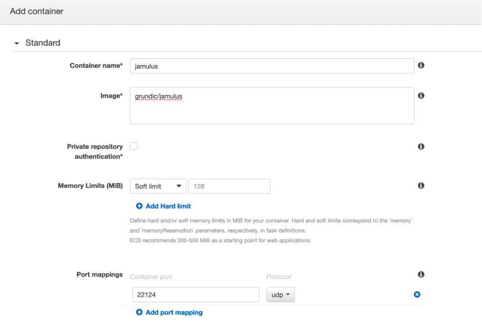Click the plus icon beside Add port mapping
Viewport: 482px width, 326px height.
click(138, 312)
